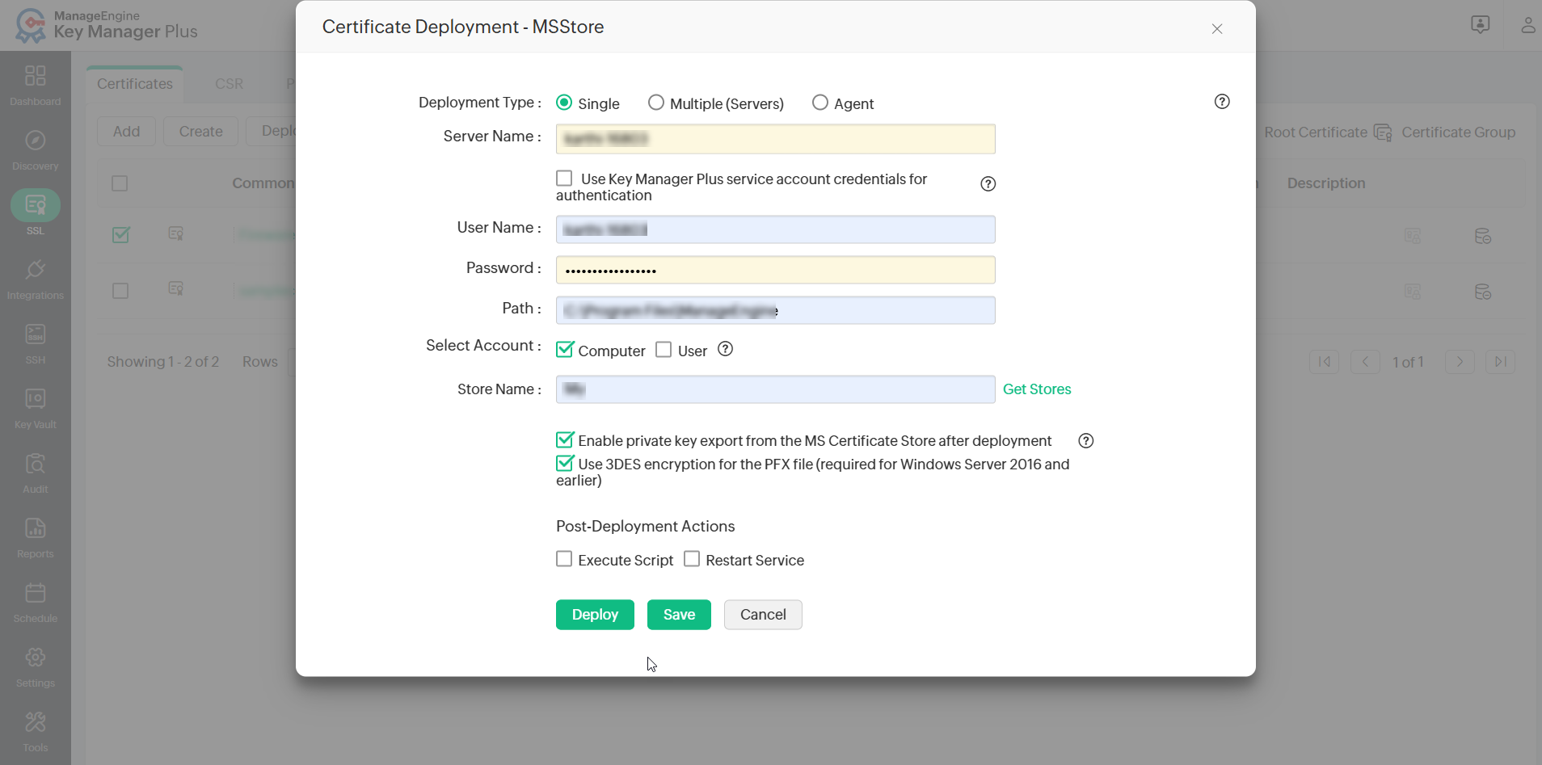Show help for service account credentials

tap(988, 184)
